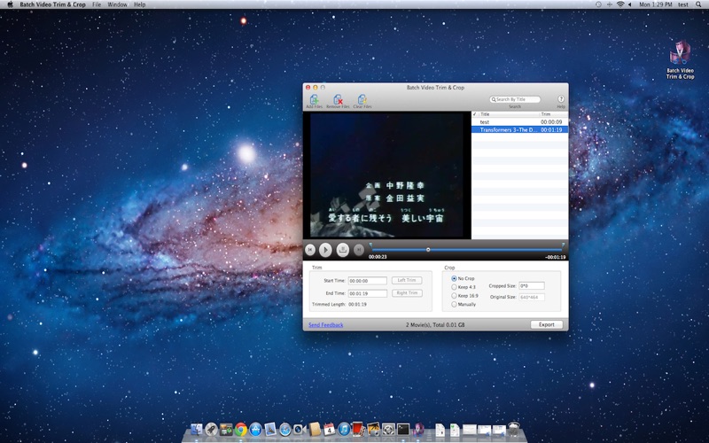709x443 pixels.
Task: Click the Add Files toolbar icon
Action: (314, 100)
